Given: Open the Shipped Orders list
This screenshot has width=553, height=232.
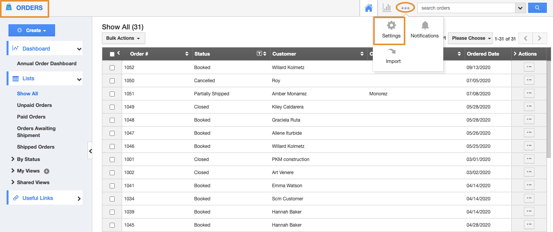Looking at the screenshot, I should pyautogui.click(x=36, y=147).
